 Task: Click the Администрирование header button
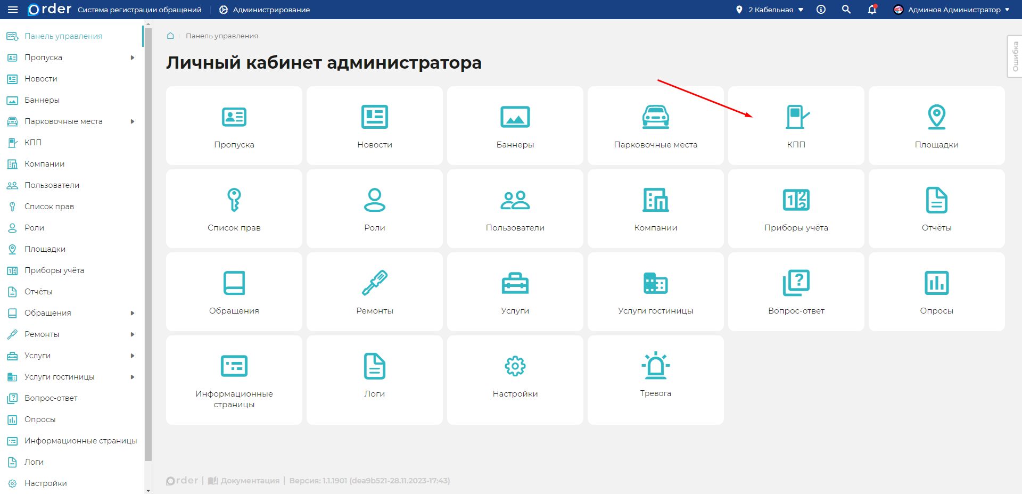point(265,10)
